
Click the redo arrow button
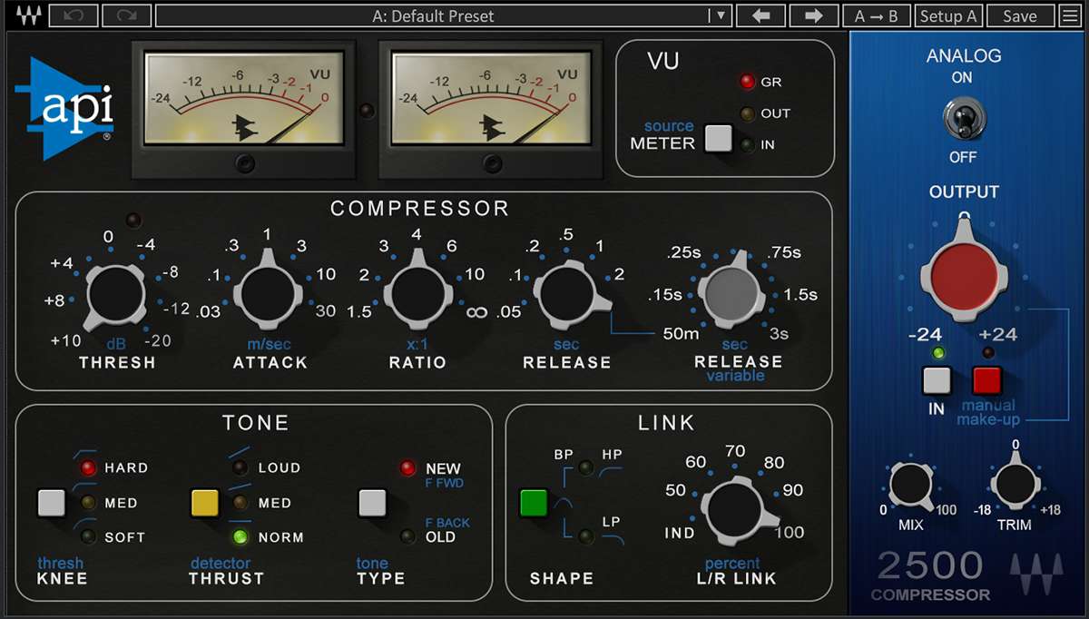126,15
